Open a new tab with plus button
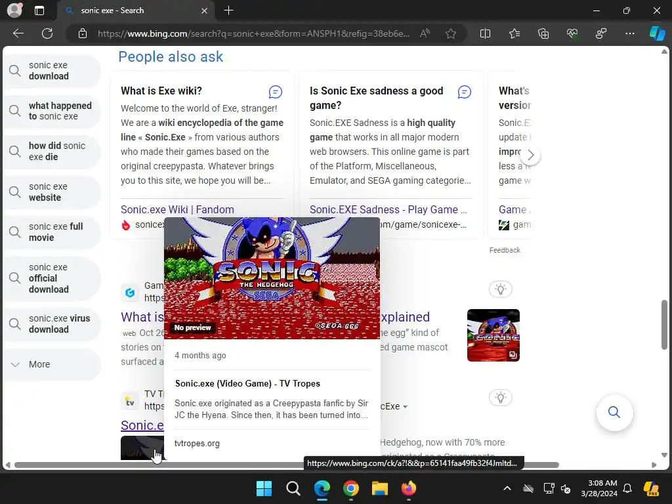This screenshot has width=672, height=504. pyautogui.click(x=229, y=10)
